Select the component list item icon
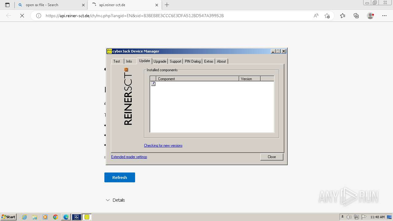Screen dimensions: 393x221 click(153, 84)
